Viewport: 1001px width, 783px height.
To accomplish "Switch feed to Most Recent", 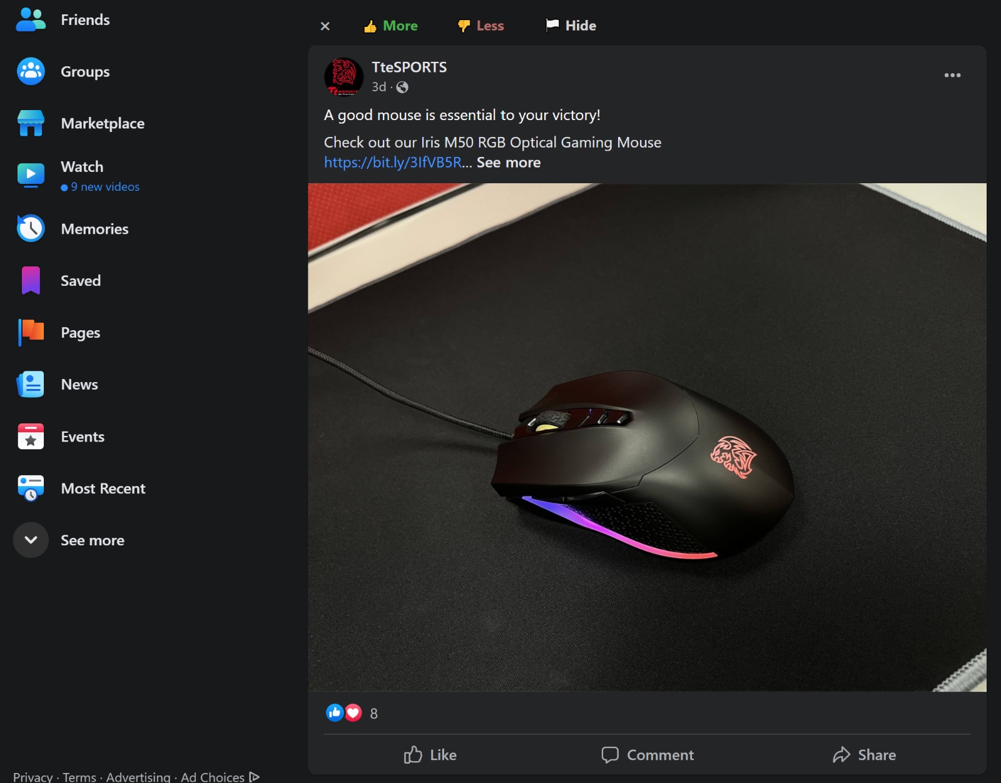I will pos(103,488).
